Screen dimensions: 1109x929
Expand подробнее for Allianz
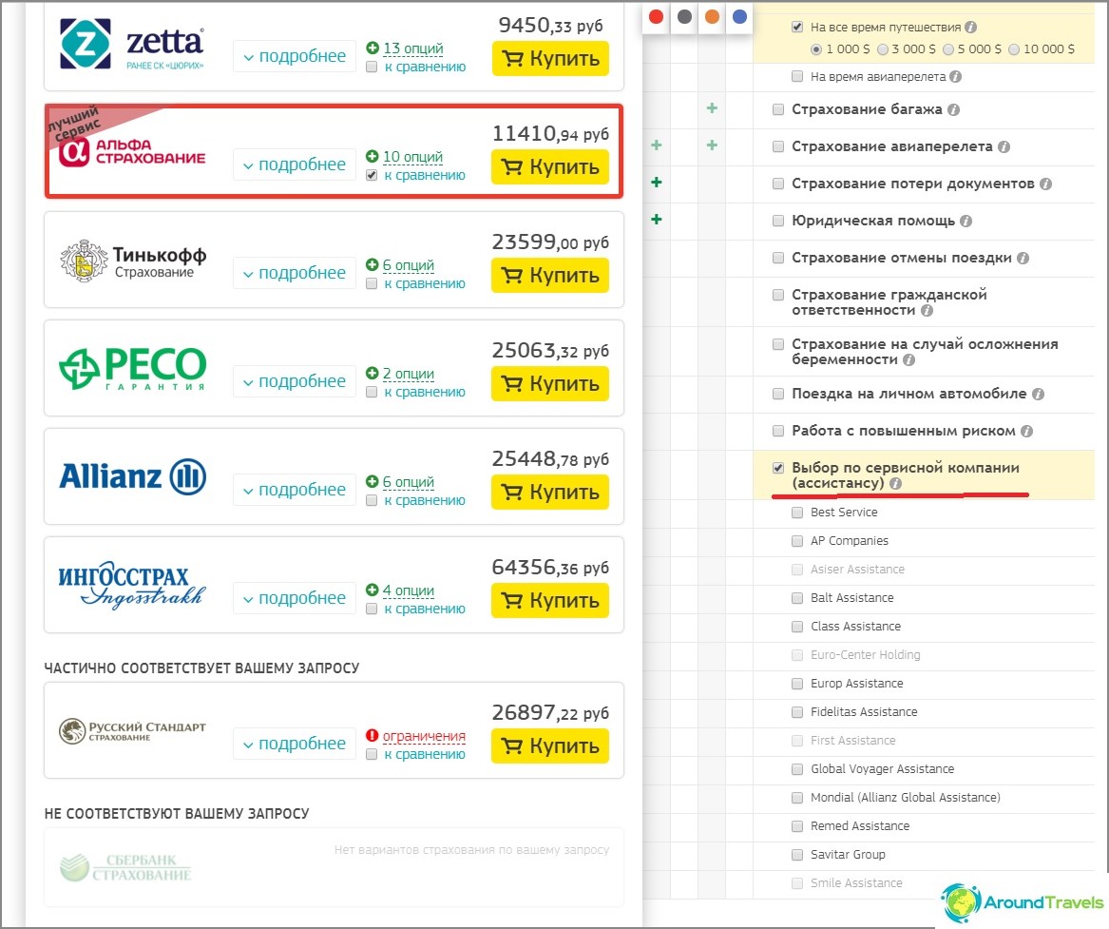(x=295, y=489)
